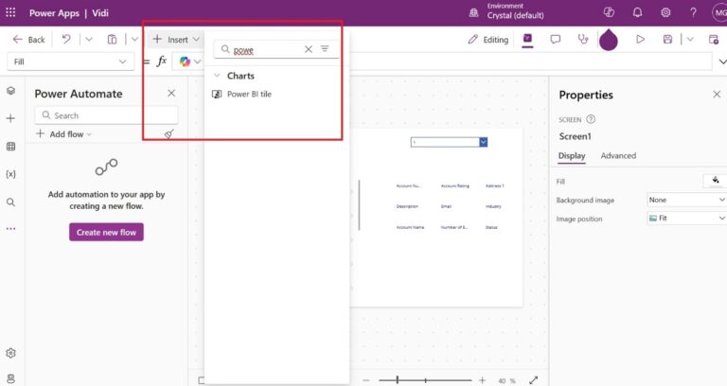Open the App checker stethoscope icon
Viewport: 727px width, 386px height.
point(582,40)
